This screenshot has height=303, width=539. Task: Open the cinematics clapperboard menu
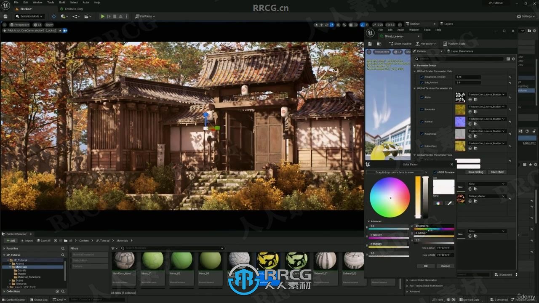[88, 16]
